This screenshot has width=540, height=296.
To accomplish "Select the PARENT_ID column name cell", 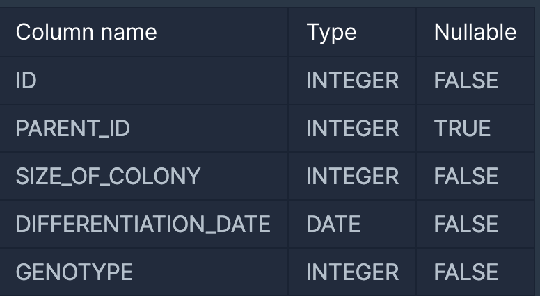I will (72, 129).
